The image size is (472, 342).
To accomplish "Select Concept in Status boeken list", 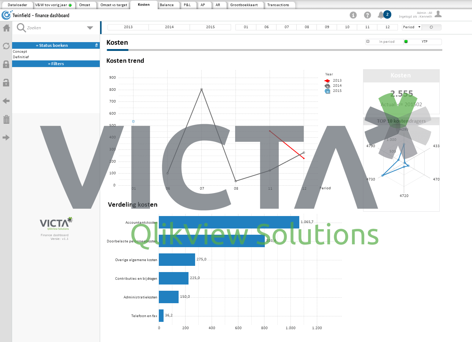I will [x=56, y=52].
